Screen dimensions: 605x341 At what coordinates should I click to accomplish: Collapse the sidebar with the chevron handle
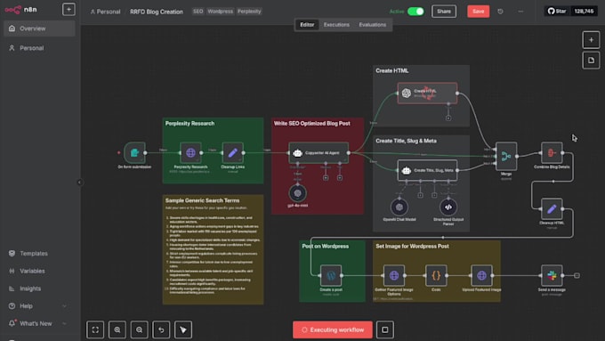pyautogui.click(x=79, y=183)
